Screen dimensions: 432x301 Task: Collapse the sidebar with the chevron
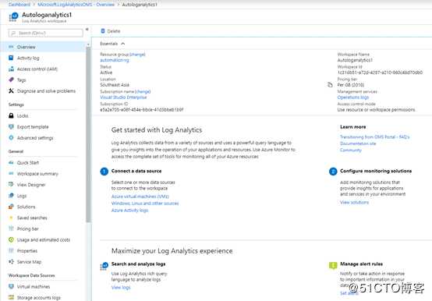point(87,29)
